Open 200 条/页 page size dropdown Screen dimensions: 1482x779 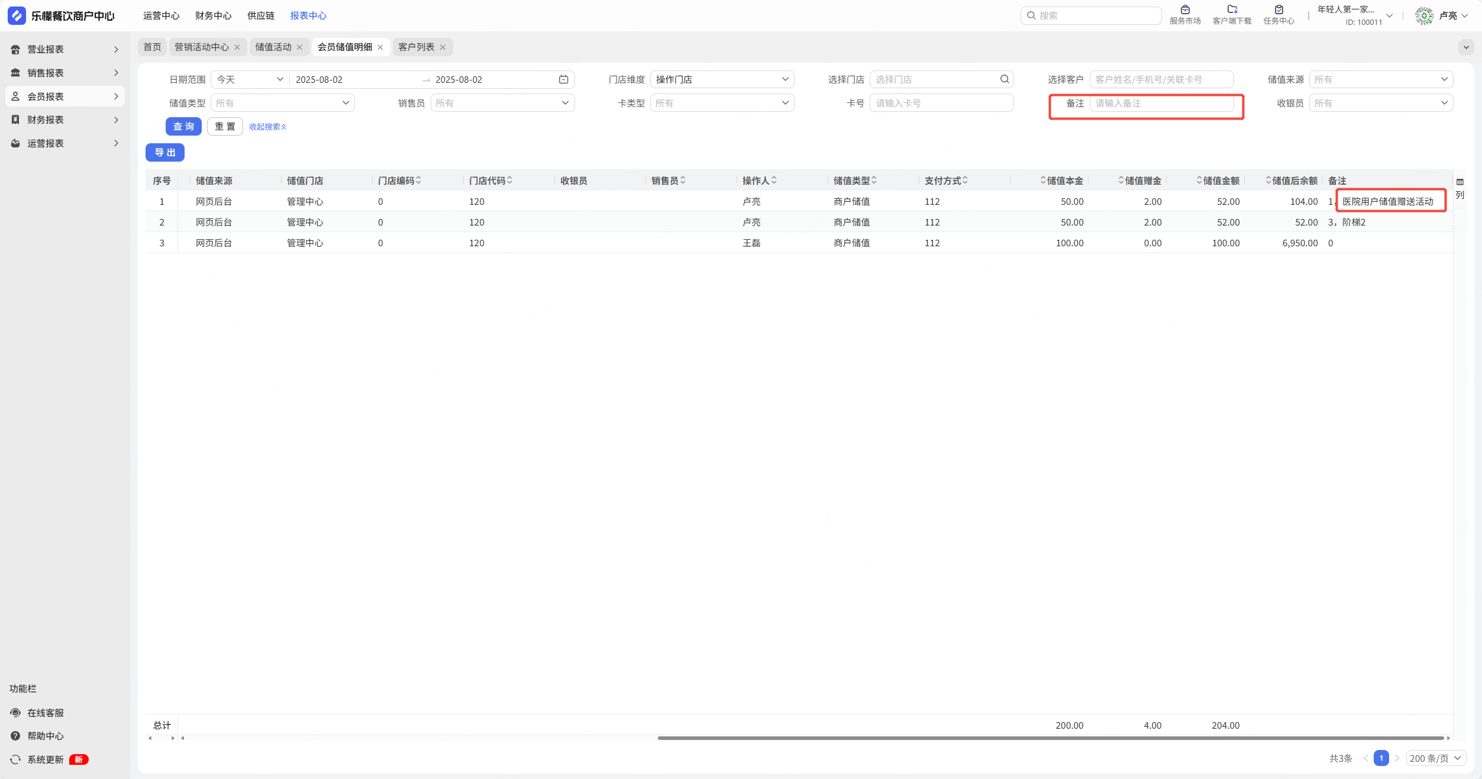pos(1436,758)
